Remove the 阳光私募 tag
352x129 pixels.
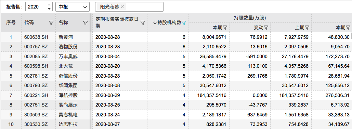click(122, 7)
